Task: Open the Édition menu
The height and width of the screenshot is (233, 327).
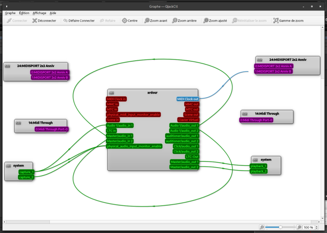Action: (x=24, y=13)
